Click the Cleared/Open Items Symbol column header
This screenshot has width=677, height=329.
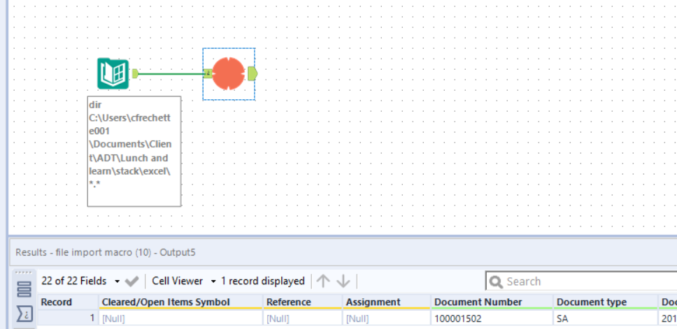coord(180,302)
